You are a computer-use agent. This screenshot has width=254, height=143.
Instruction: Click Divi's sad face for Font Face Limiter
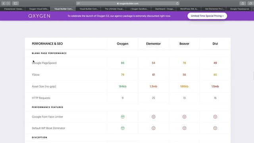point(215,117)
